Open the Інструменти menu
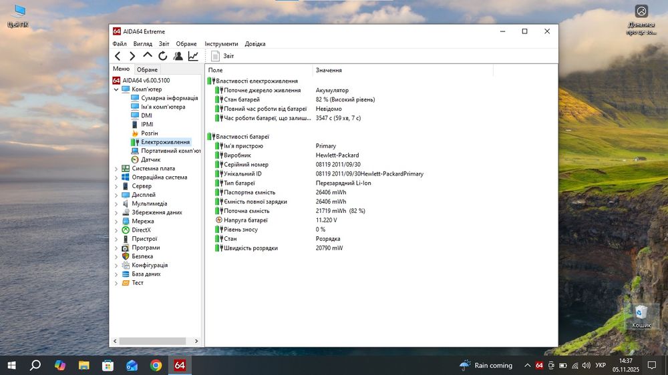The width and height of the screenshot is (668, 375). (221, 44)
